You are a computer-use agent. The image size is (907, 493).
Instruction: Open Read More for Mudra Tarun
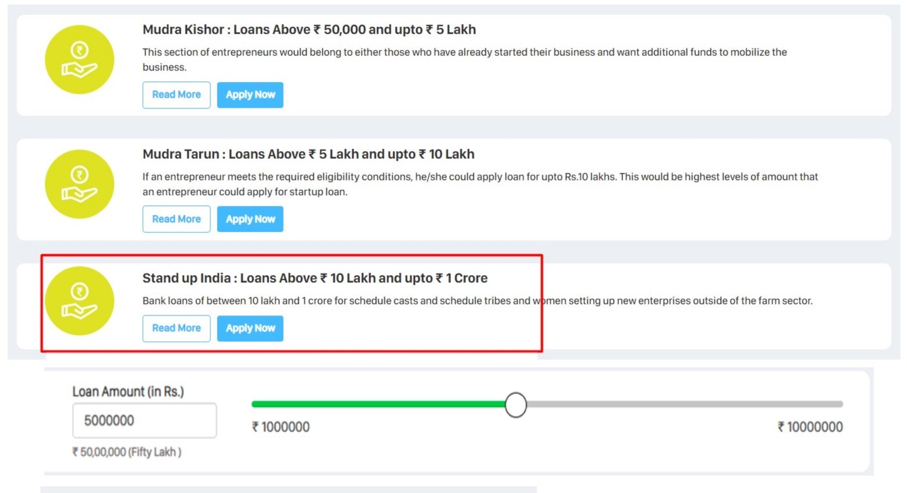tap(176, 219)
